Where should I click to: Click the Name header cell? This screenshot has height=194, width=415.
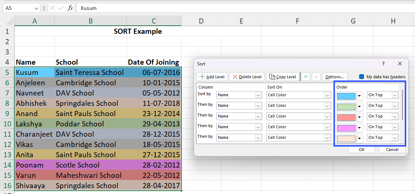pos(35,62)
